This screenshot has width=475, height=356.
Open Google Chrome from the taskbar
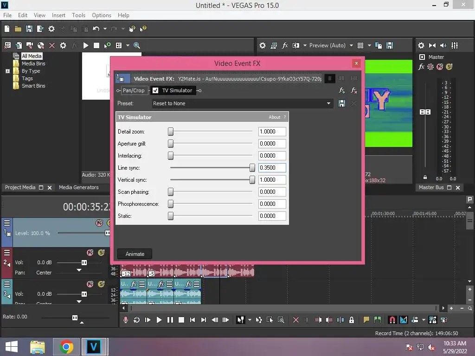pyautogui.click(x=66, y=347)
